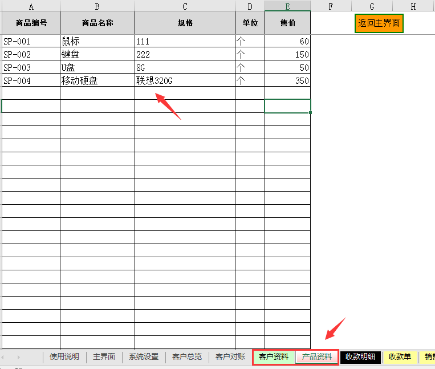Select column G header

pos(372,6)
